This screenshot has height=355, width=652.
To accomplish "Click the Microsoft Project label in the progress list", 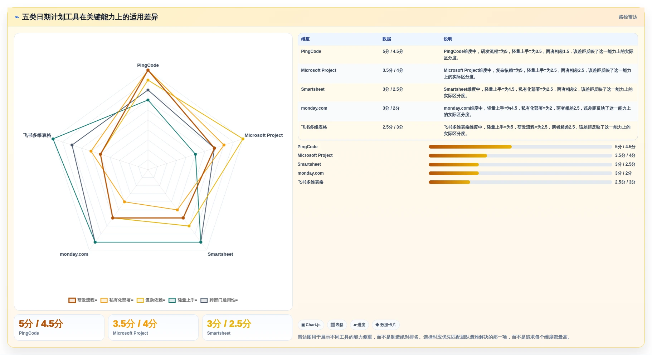I will tap(315, 155).
